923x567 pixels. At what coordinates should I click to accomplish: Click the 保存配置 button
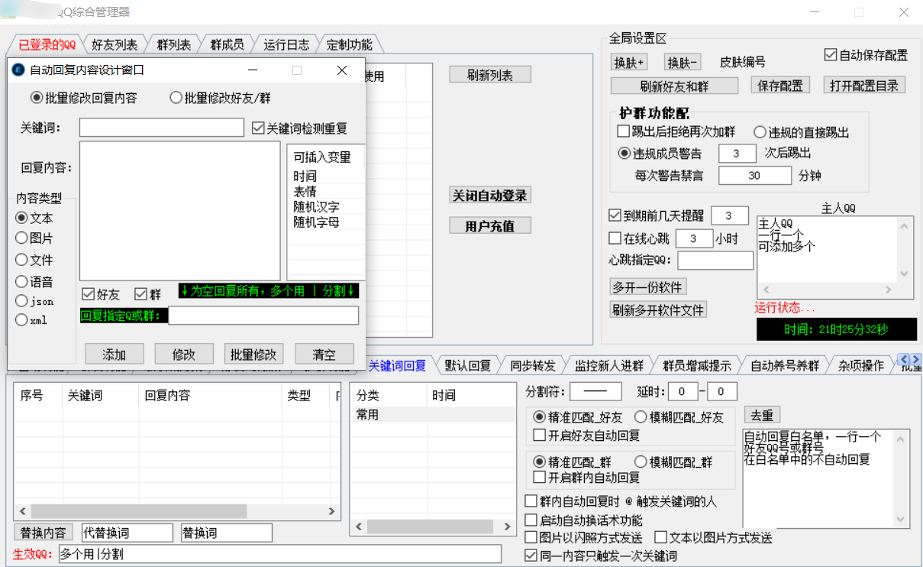[780, 86]
